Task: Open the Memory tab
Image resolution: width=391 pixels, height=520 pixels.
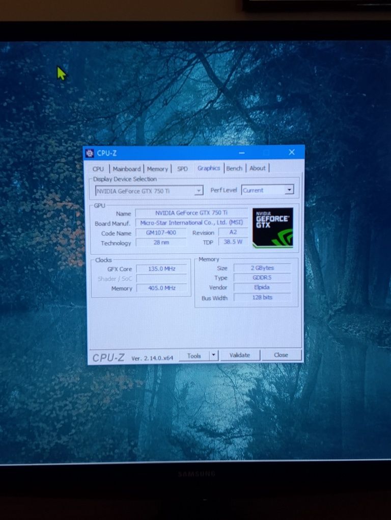Action: (x=157, y=169)
